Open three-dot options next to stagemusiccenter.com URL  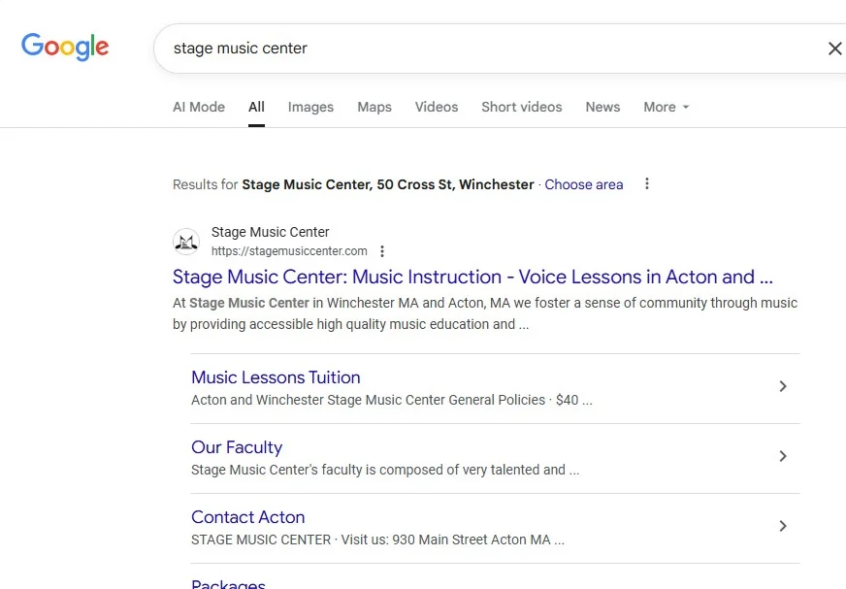tap(382, 251)
